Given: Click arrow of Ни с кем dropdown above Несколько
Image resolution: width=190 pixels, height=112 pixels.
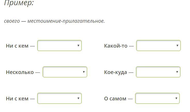Looking at the screenshot, I should 78,46.
